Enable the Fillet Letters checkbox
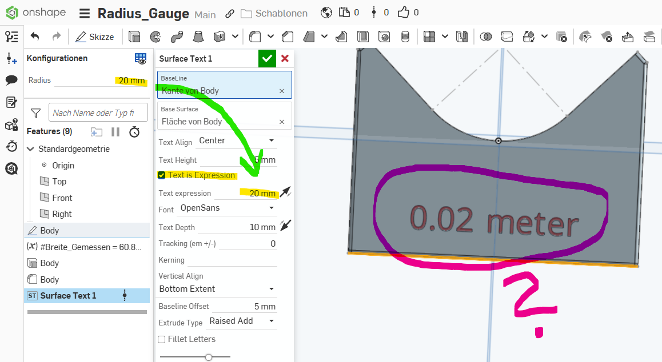Image resolution: width=662 pixels, height=362 pixels. coord(162,339)
